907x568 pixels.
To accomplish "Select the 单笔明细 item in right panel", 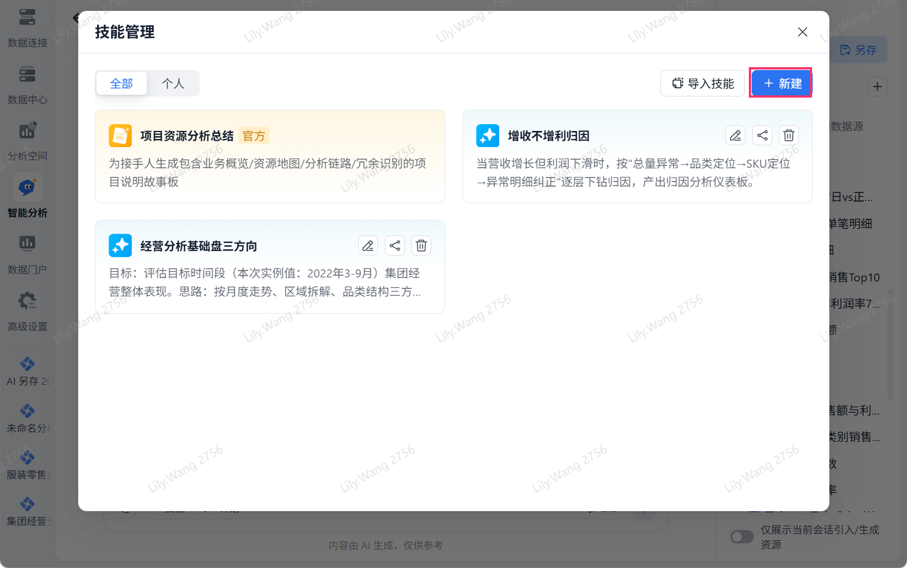I will tap(850, 223).
